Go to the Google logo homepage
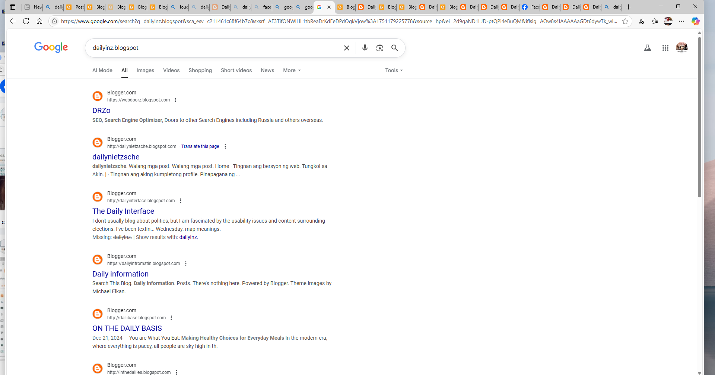 [x=51, y=48]
